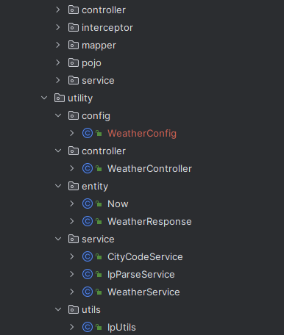Select the "entity" package label
Screen dimensions: 284x335
(95, 187)
